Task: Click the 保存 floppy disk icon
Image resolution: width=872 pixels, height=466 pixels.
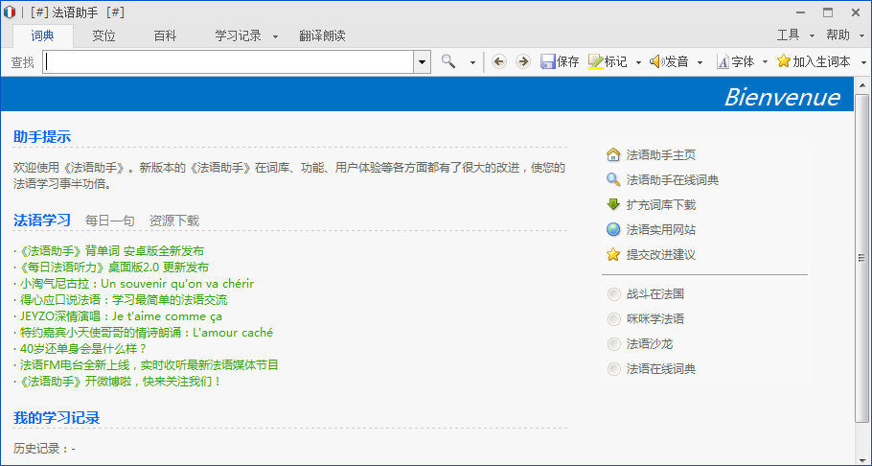Action: [x=548, y=61]
